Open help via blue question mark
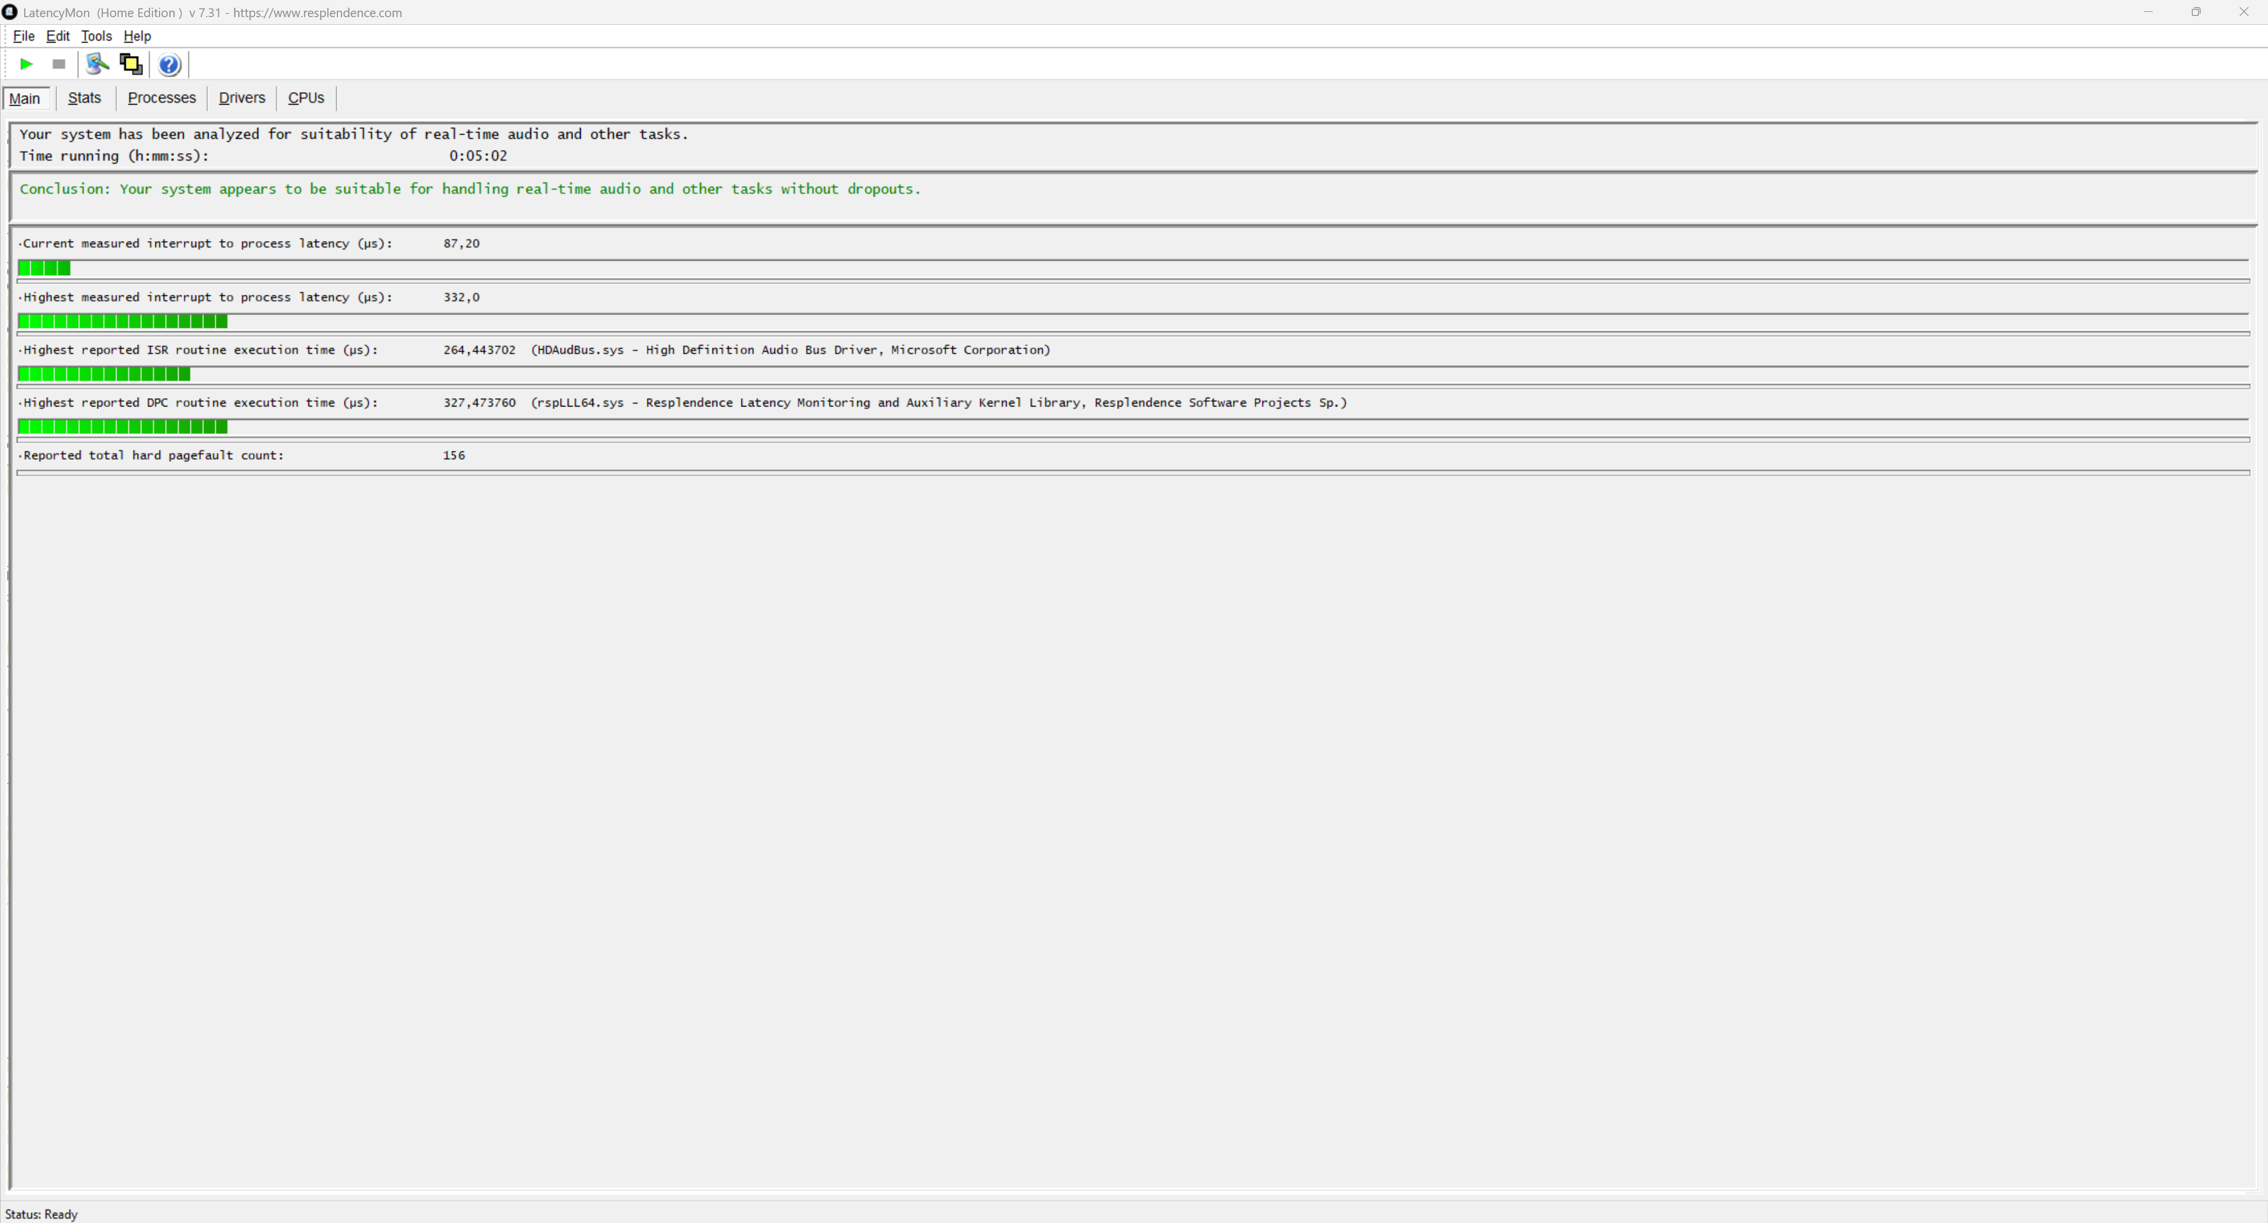Viewport: 2268px width, 1223px height. 169,64
